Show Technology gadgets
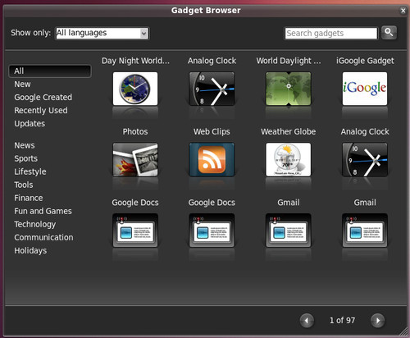 click(35, 224)
